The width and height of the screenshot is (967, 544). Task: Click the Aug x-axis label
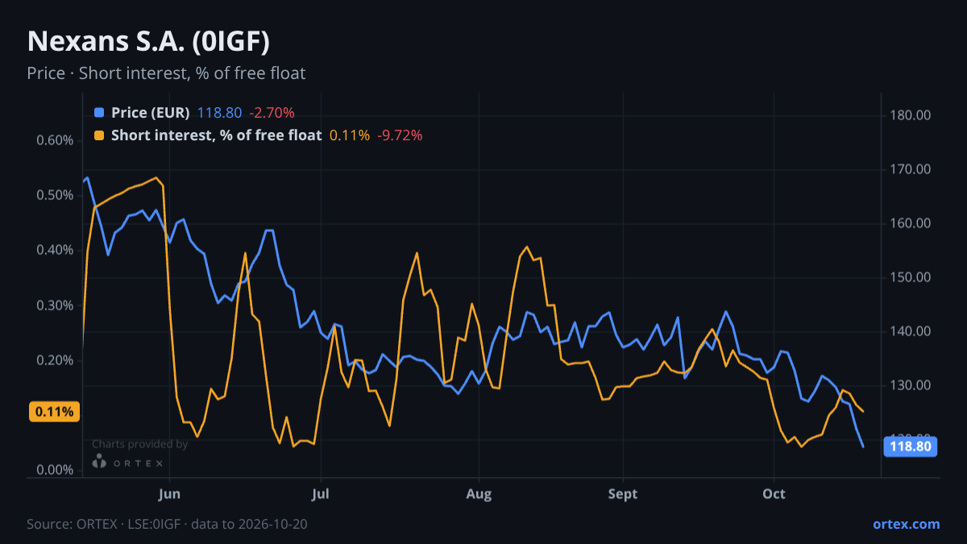click(x=479, y=492)
